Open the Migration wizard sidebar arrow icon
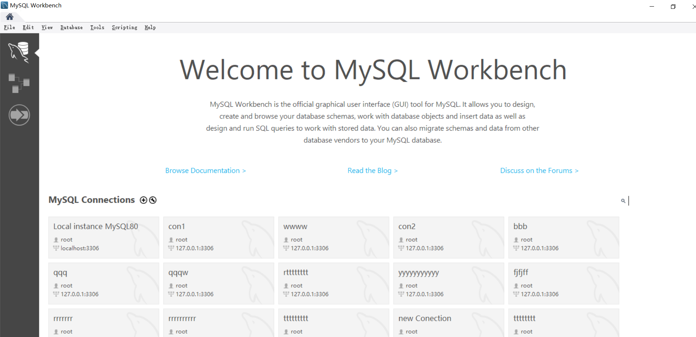Screen dimensions: 696x337 click(x=19, y=115)
